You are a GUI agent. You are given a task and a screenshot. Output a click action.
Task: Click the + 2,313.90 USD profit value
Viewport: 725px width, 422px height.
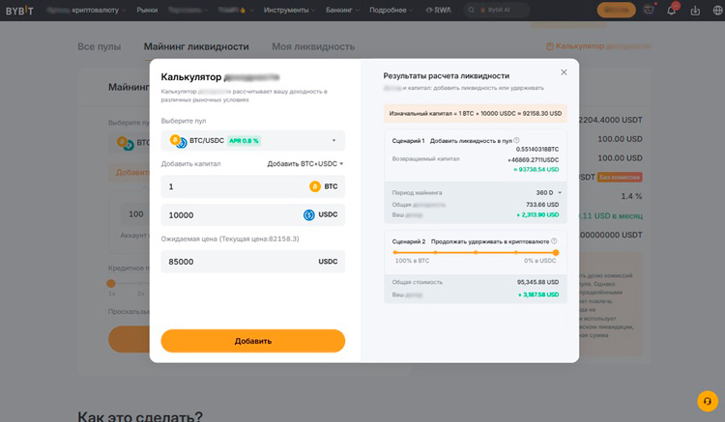click(537, 214)
